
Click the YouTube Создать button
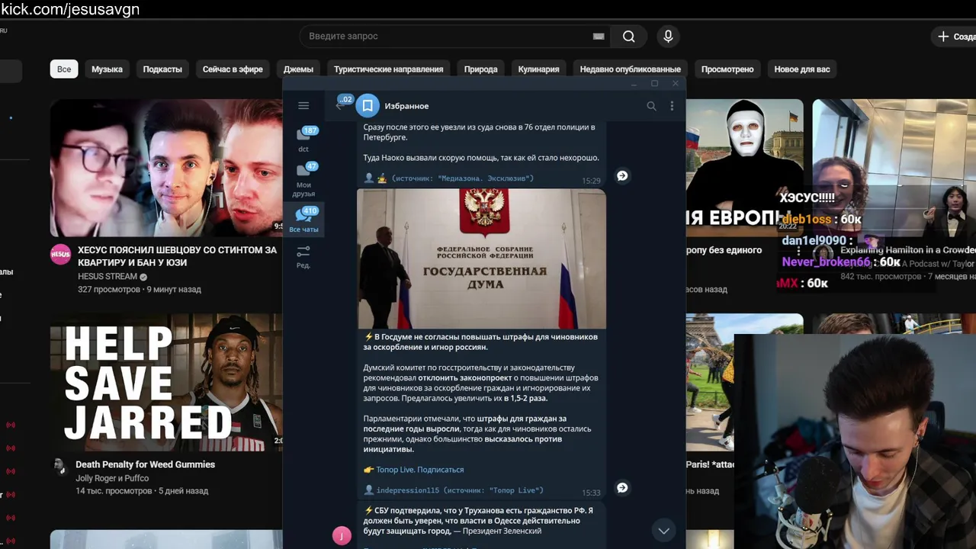955,36
